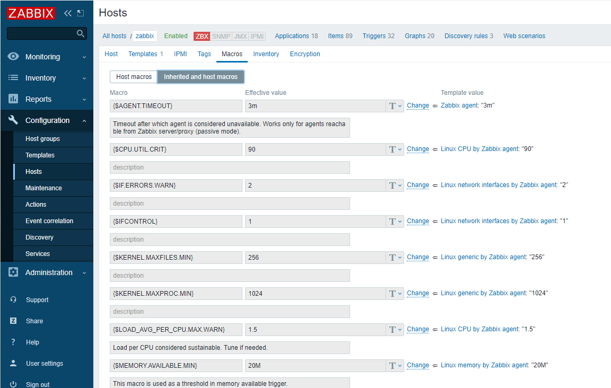Open the Tags tab
Screen dimensions: 611x388
pos(204,54)
